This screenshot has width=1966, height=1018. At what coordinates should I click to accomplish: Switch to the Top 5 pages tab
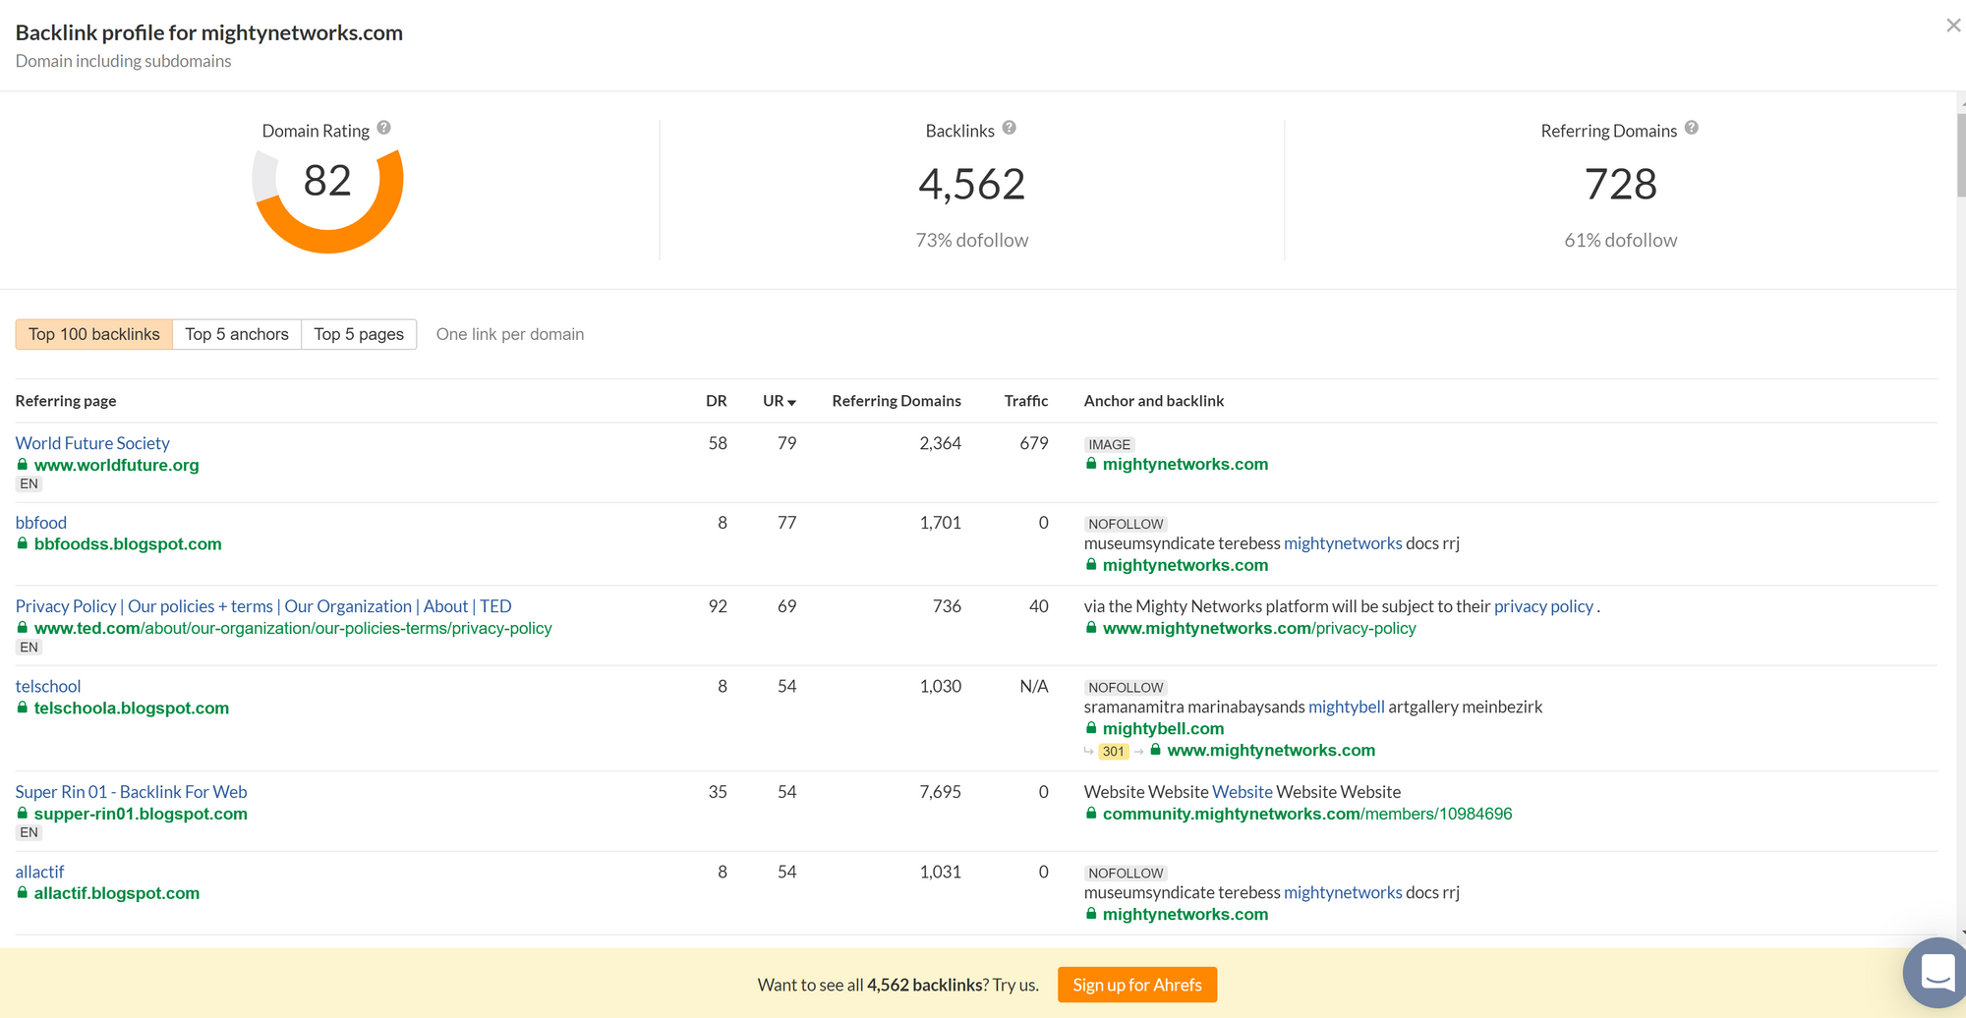359,334
